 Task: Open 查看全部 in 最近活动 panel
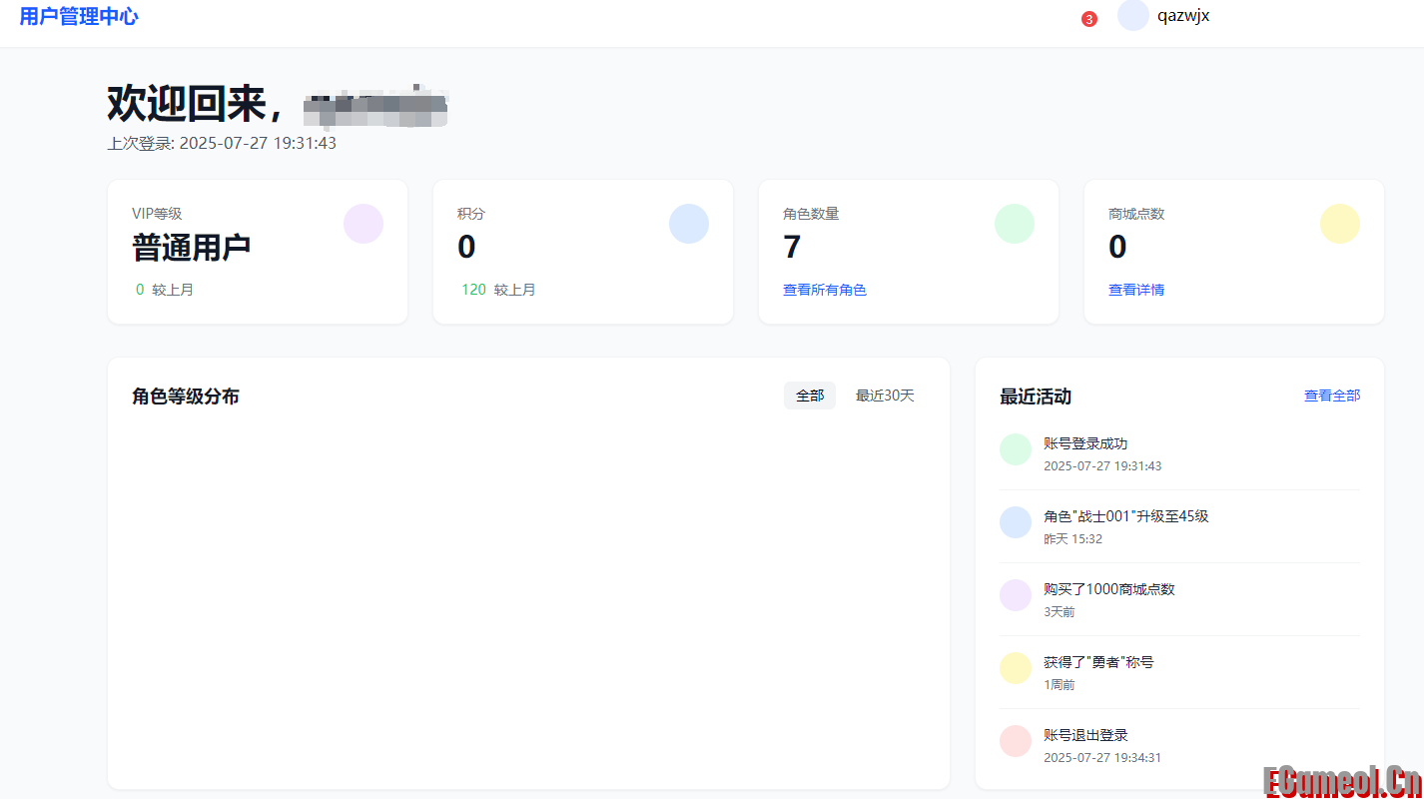pyautogui.click(x=1331, y=396)
